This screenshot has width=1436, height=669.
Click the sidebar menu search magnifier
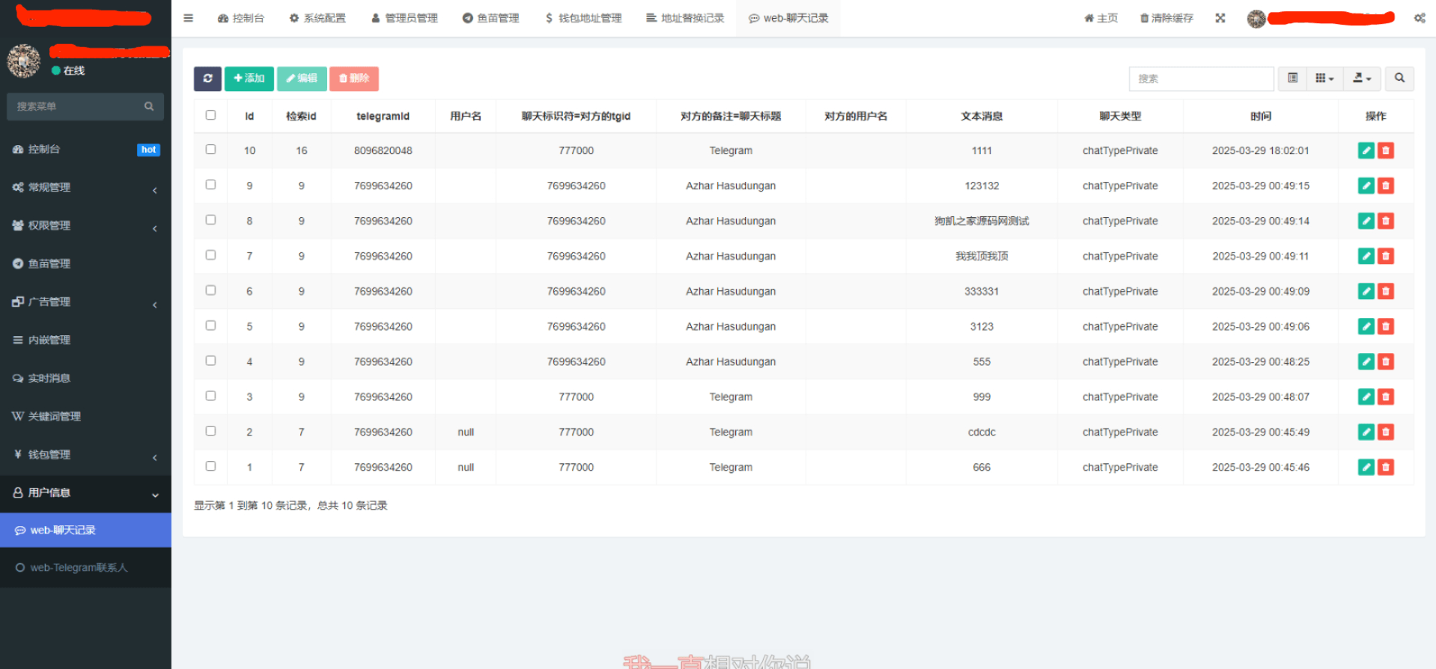pos(149,106)
